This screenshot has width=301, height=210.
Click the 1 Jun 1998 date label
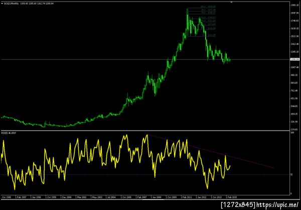[x=36, y=197]
